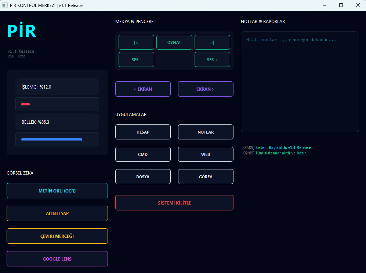Activate the ÇEVİRİ MERCEĞİ translation lens
This screenshot has width=366, height=273.
click(57, 236)
